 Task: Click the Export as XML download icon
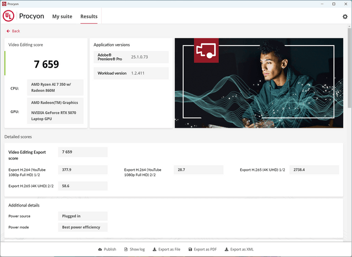[x=227, y=249]
